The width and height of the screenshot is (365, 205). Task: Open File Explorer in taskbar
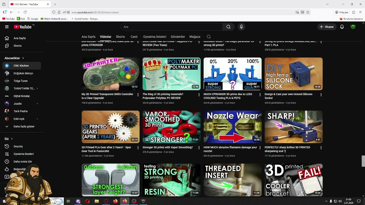[x=97, y=201]
